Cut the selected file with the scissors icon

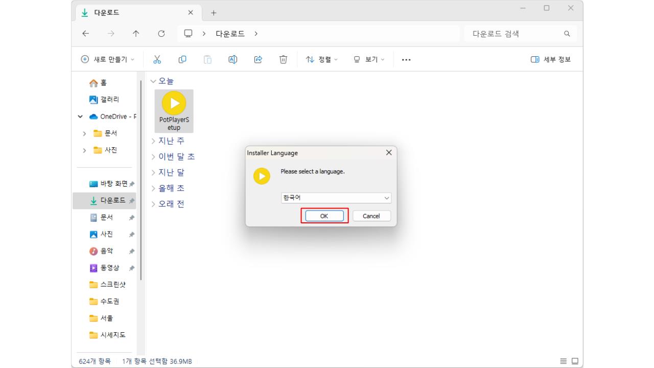[157, 59]
